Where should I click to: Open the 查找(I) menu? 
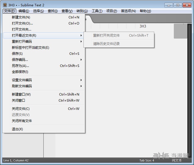[x=53, y=11]
